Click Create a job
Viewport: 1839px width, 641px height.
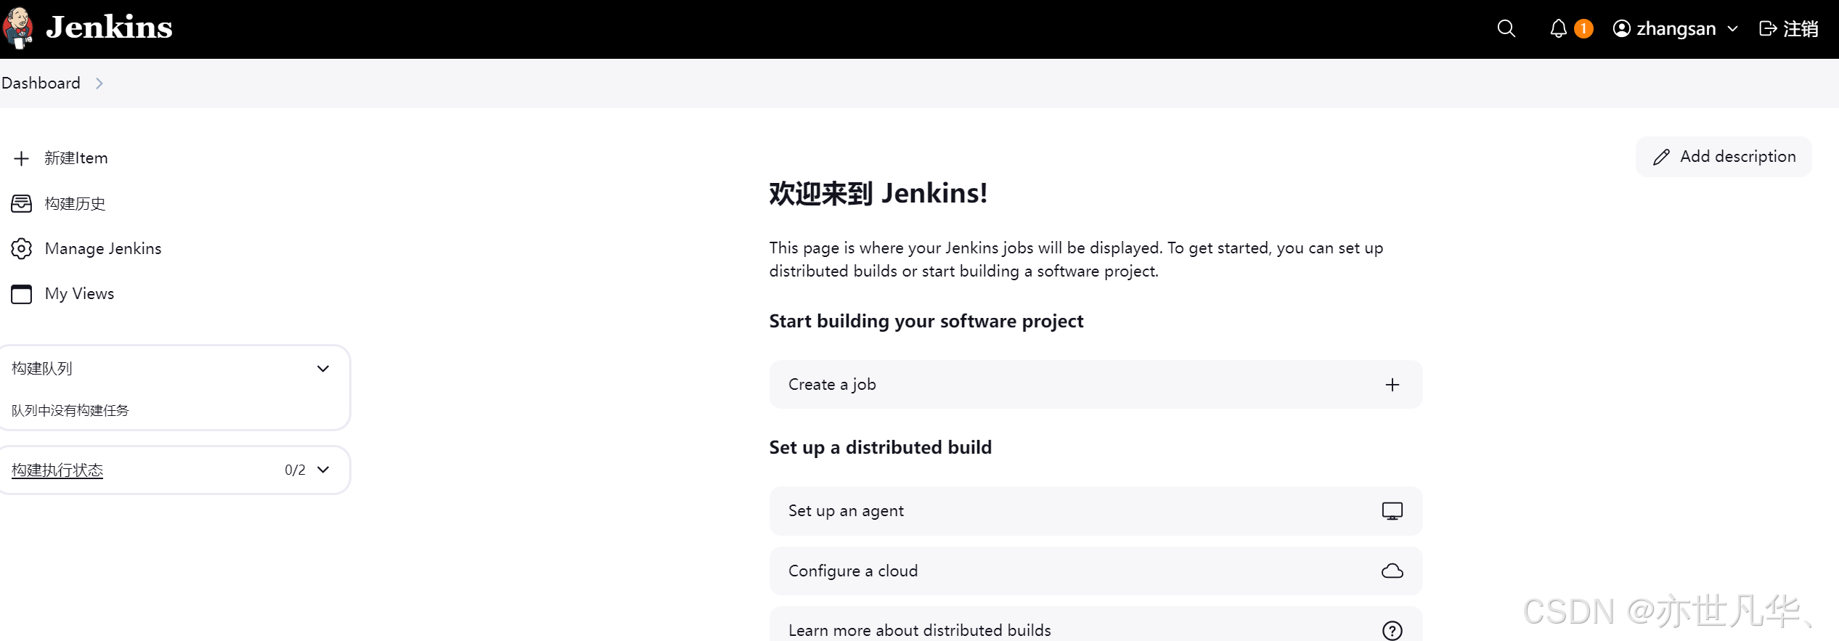click(x=1096, y=384)
